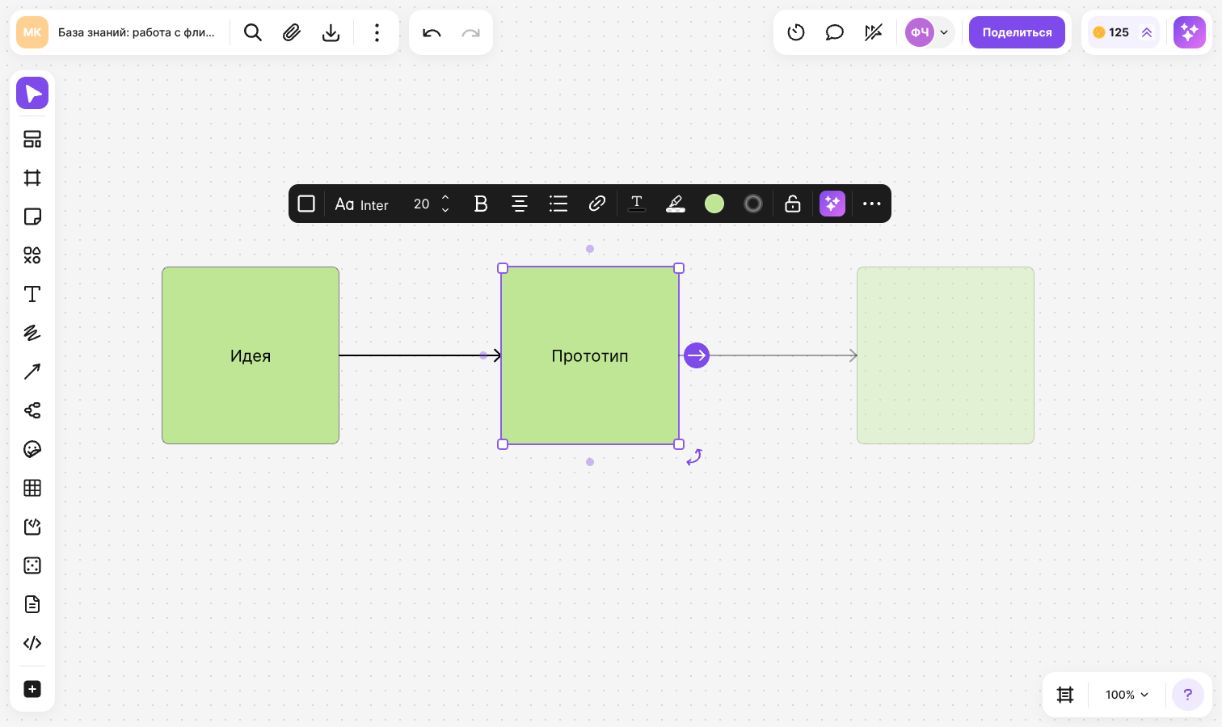
Task: Toggle the shape lock
Action: [x=793, y=204]
